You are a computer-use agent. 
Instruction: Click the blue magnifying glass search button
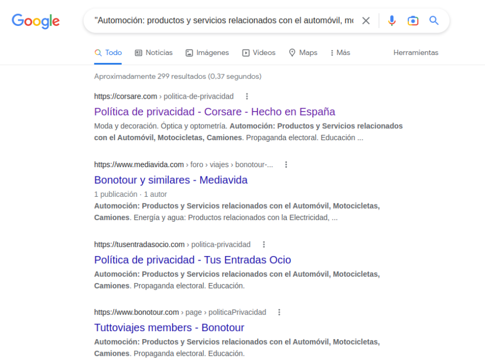tap(434, 21)
